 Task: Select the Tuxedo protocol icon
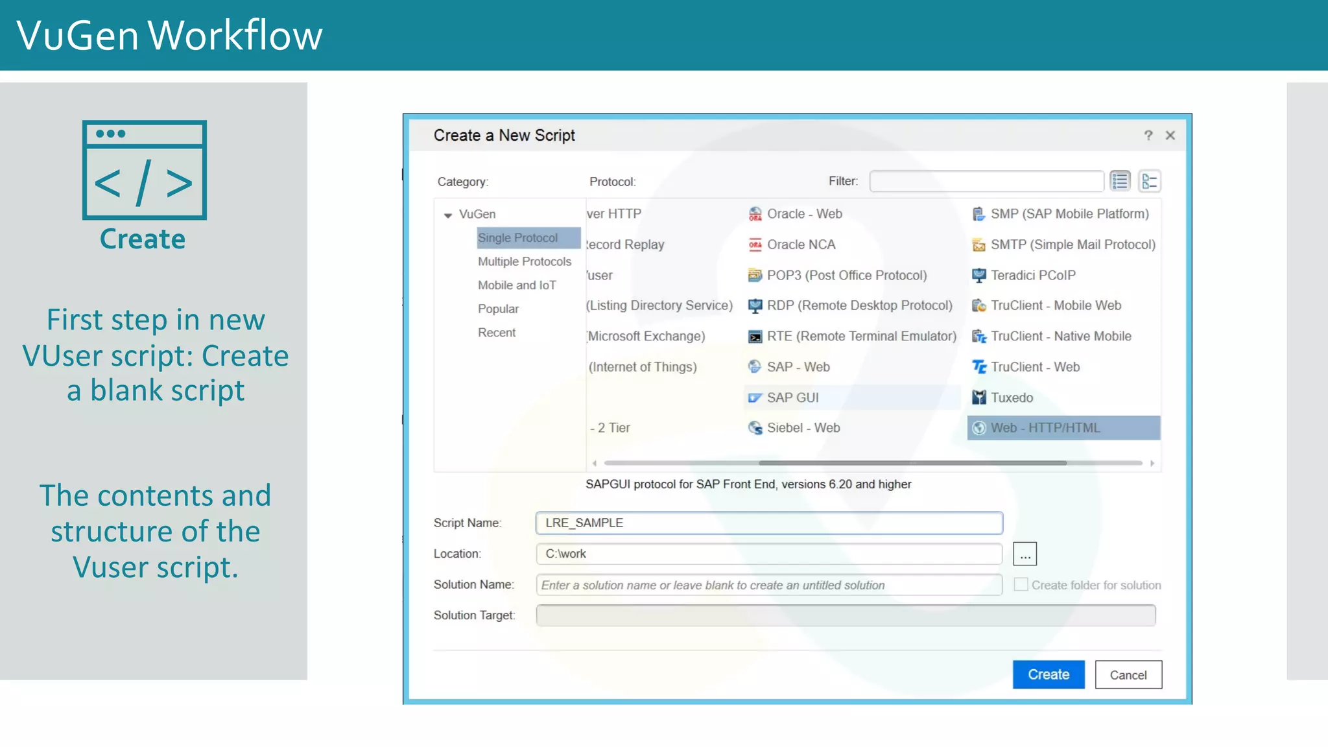coord(978,397)
